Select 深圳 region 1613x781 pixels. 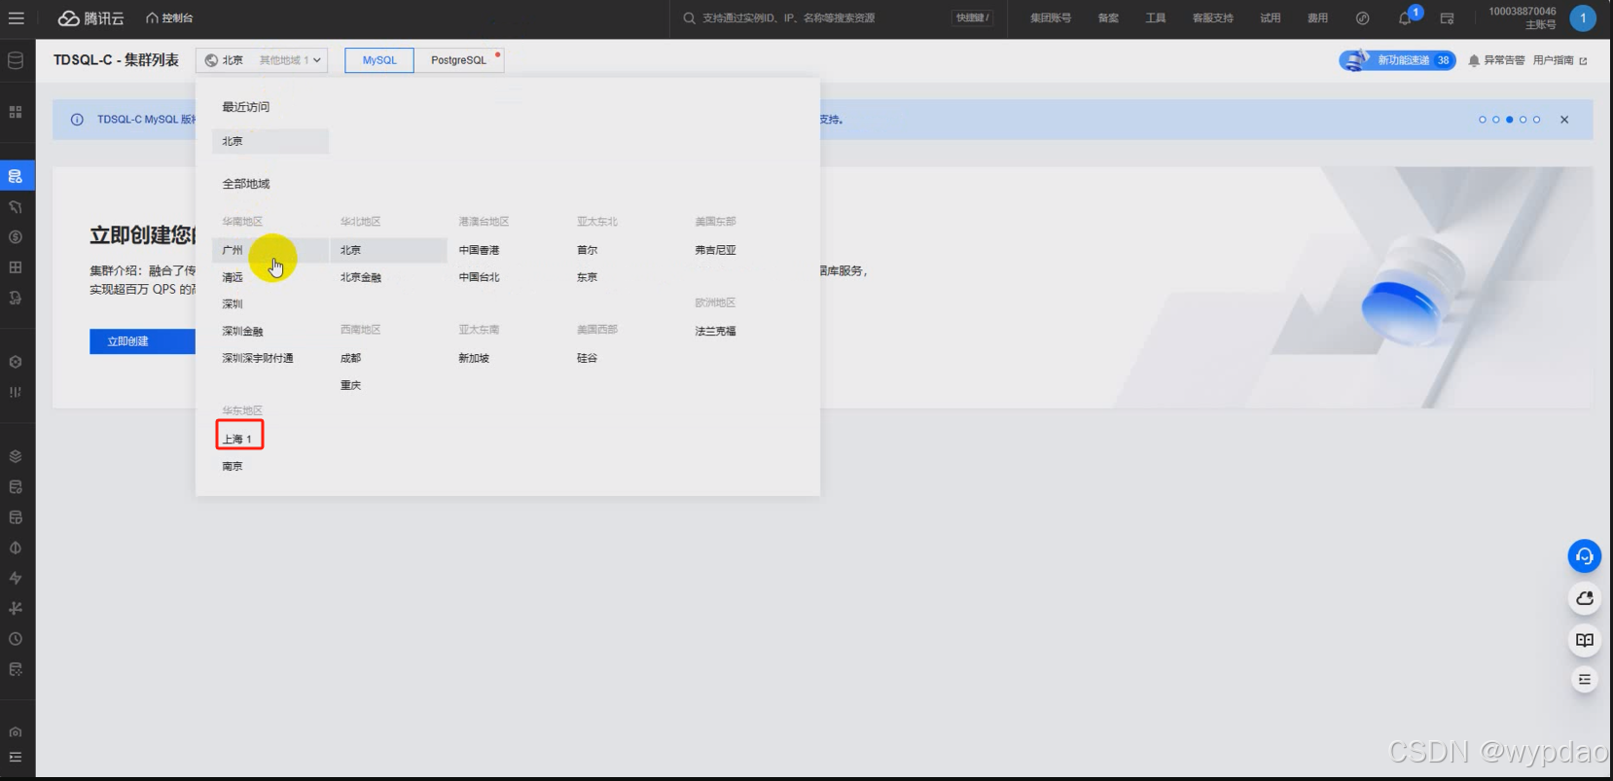(233, 304)
